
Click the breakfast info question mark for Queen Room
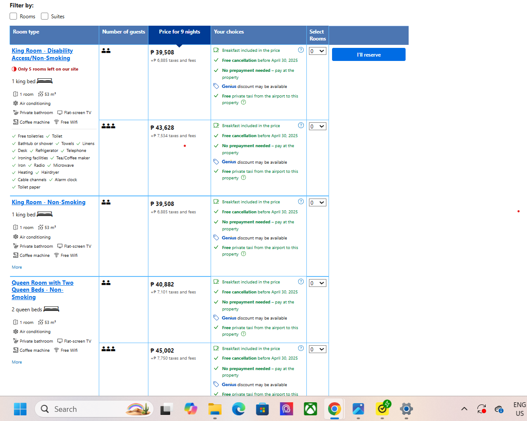click(301, 282)
